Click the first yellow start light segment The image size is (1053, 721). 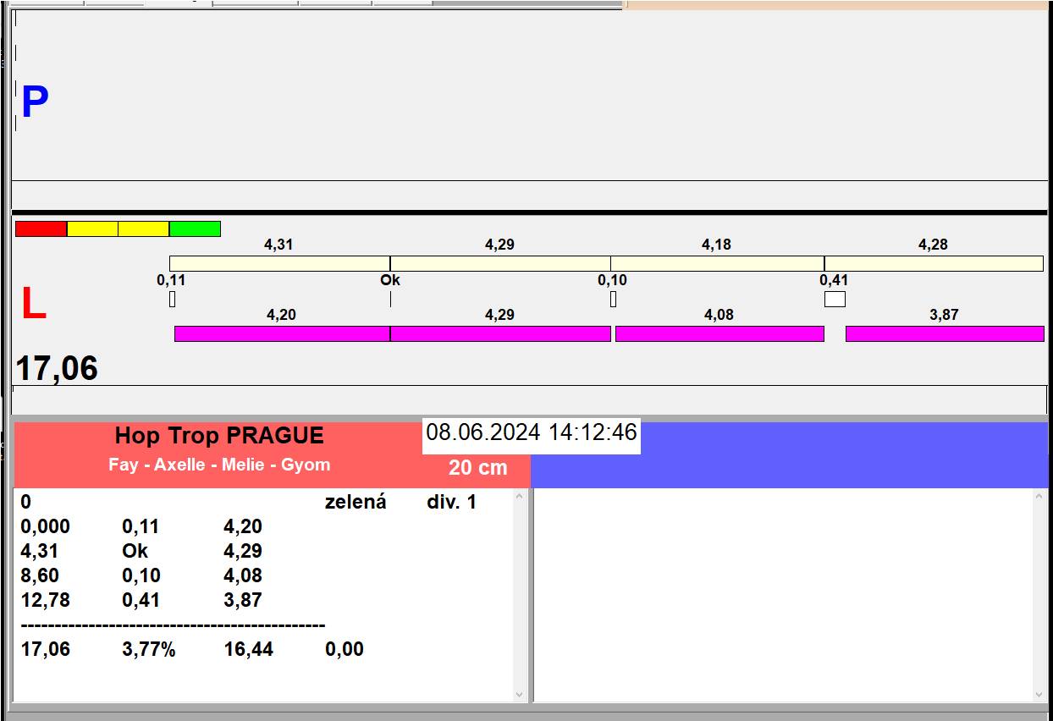coord(92,228)
